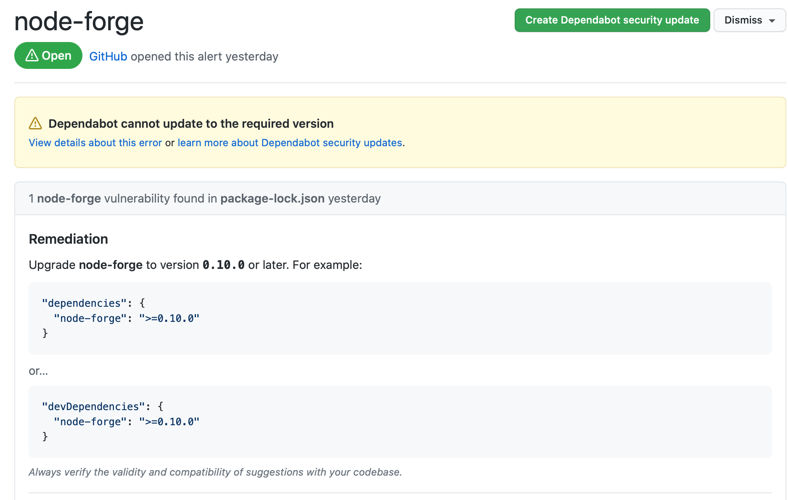This screenshot has width=788, height=500.
Task: Click the 'or...' text between code blocks
Action: tap(38, 371)
